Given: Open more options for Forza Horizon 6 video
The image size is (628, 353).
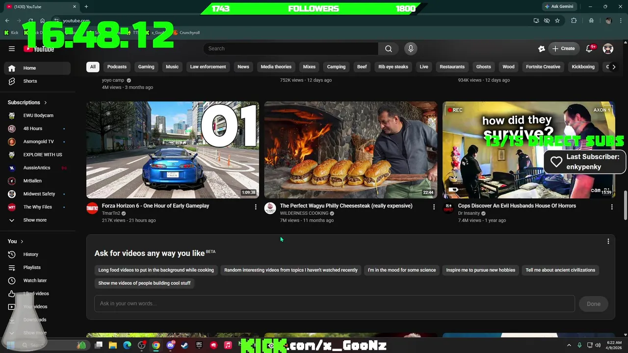Looking at the screenshot, I should 255,207.
